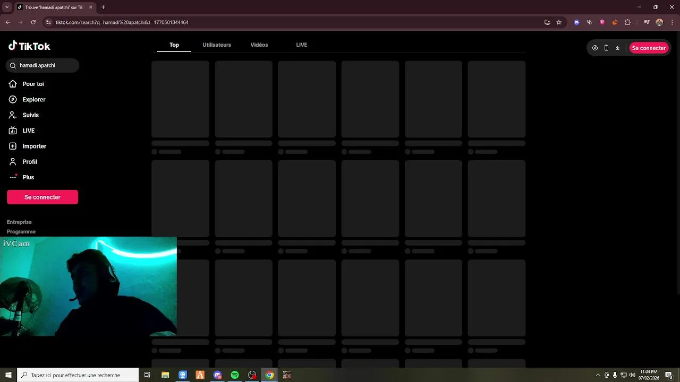Image resolution: width=680 pixels, height=382 pixels.
Task: Open the Windows notification center
Action: pyautogui.click(x=669, y=375)
